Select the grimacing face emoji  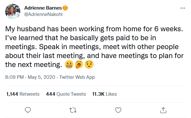tap(69, 64)
